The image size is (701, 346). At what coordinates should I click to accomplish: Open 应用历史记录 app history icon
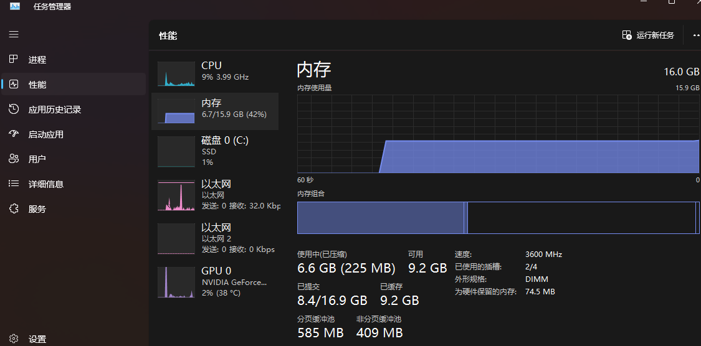pos(14,110)
